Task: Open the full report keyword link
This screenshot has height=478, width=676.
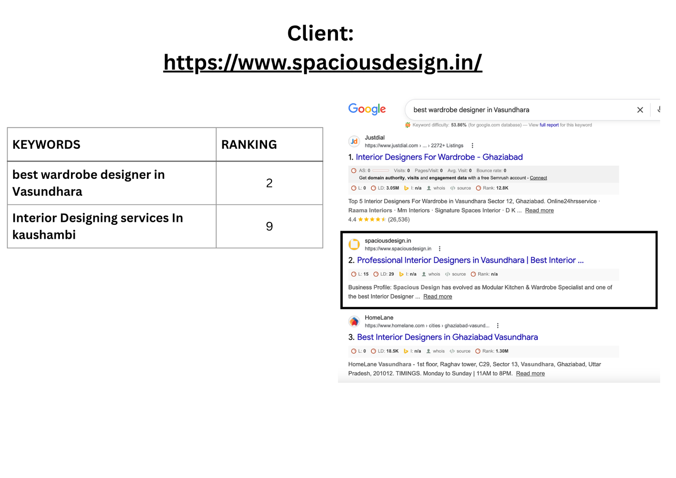Action: (549, 125)
